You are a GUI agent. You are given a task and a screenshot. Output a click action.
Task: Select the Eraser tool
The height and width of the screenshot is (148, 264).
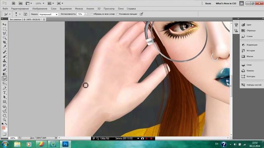(5, 69)
